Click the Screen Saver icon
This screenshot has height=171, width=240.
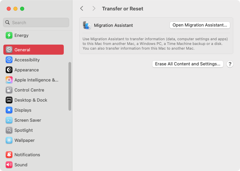pos(9,120)
